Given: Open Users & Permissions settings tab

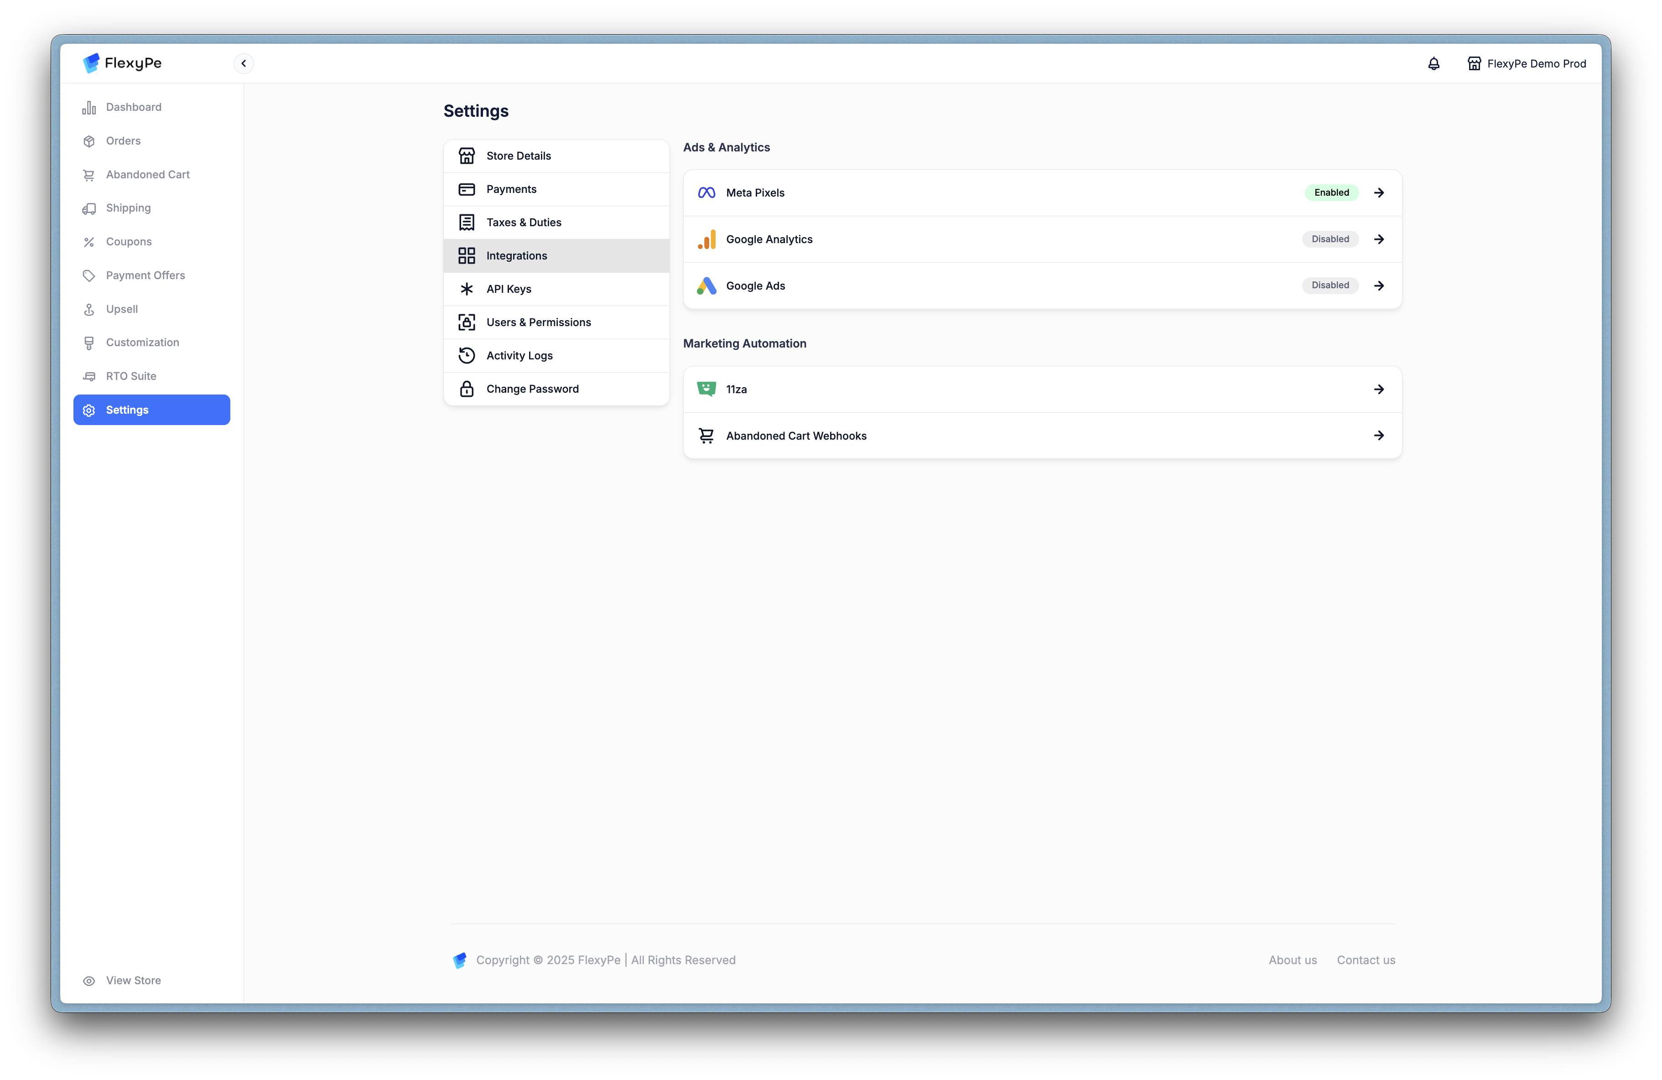Looking at the screenshot, I should [x=538, y=322].
